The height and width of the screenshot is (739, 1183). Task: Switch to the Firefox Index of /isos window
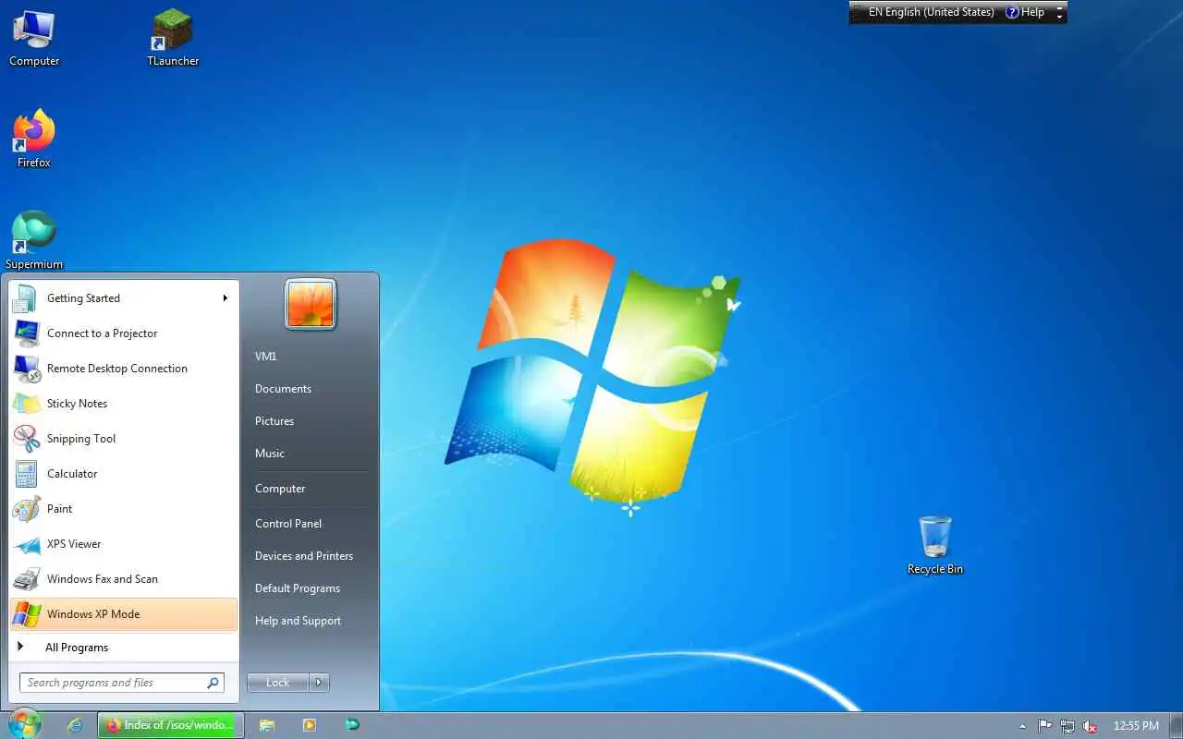coord(171,725)
